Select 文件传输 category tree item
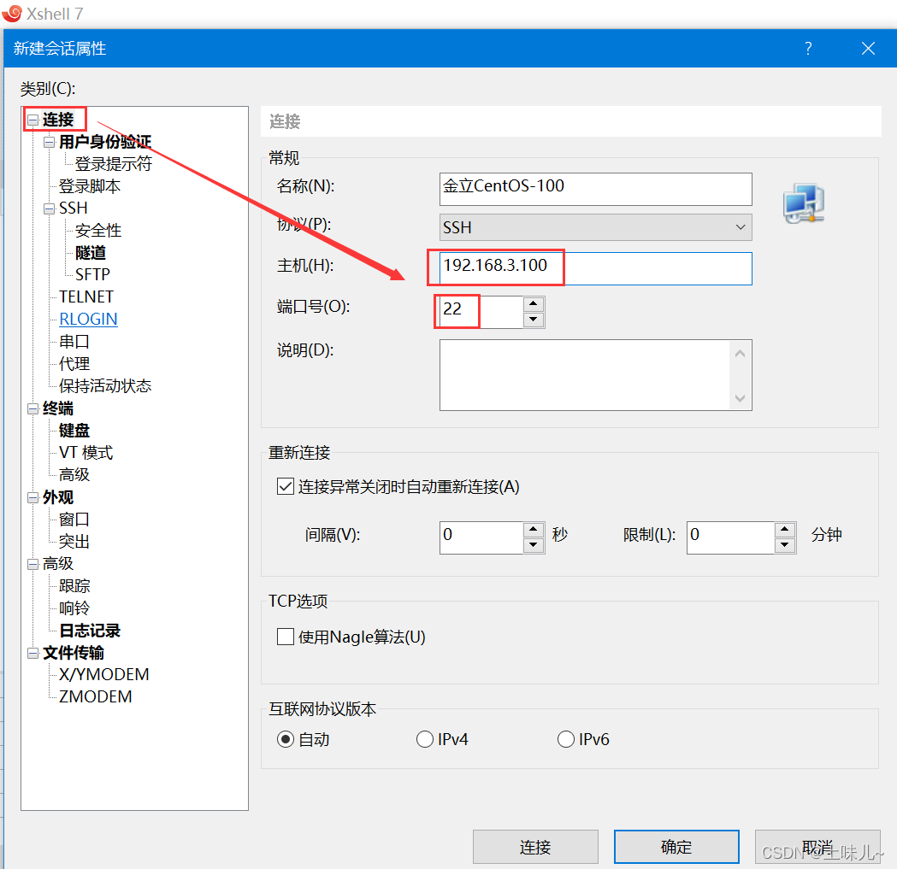The width and height of the screenshot is (897, 869). pyautogui.click(x=74, y=653)
